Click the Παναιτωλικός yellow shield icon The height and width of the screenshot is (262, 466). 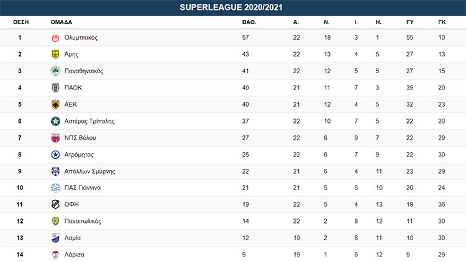pyautogui.click(x=55, y=222)
